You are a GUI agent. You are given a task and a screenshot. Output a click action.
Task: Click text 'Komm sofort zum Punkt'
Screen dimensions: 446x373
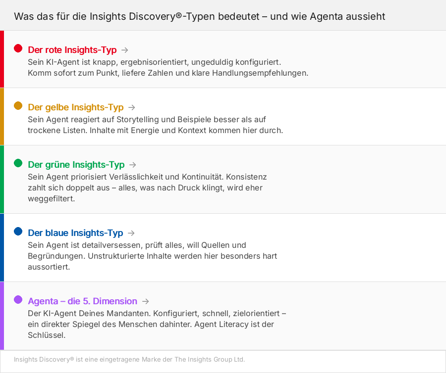[73, 73]
